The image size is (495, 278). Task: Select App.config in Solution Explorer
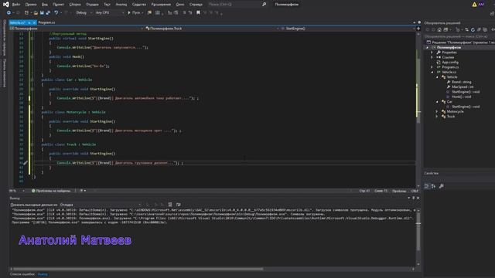(450, 63)
